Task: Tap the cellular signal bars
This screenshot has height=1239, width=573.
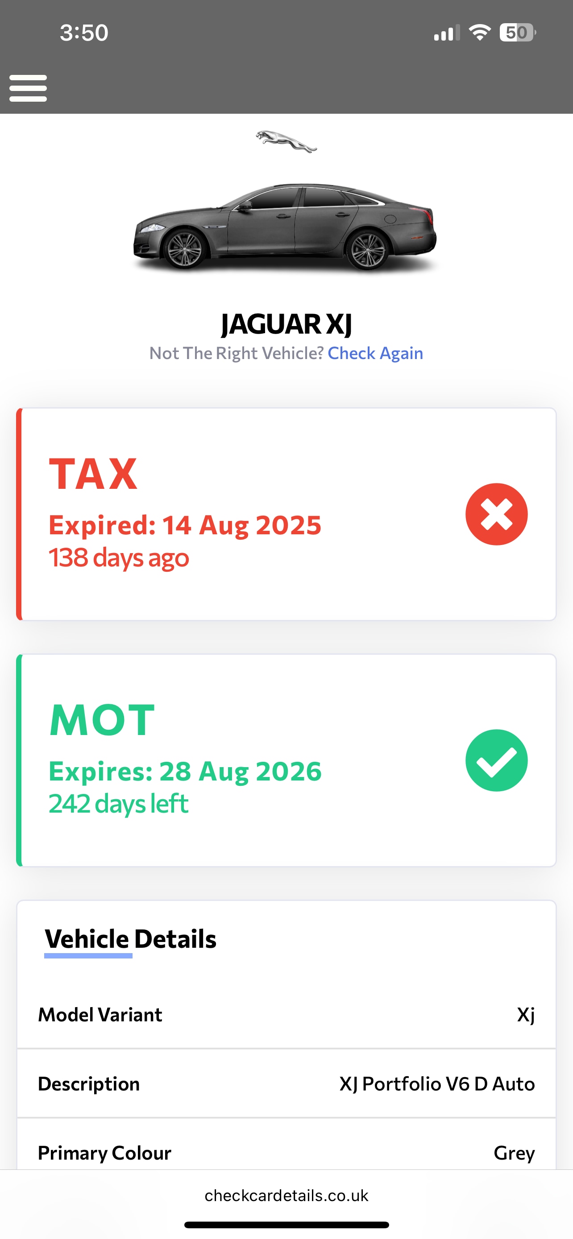Action: (446, 33)
